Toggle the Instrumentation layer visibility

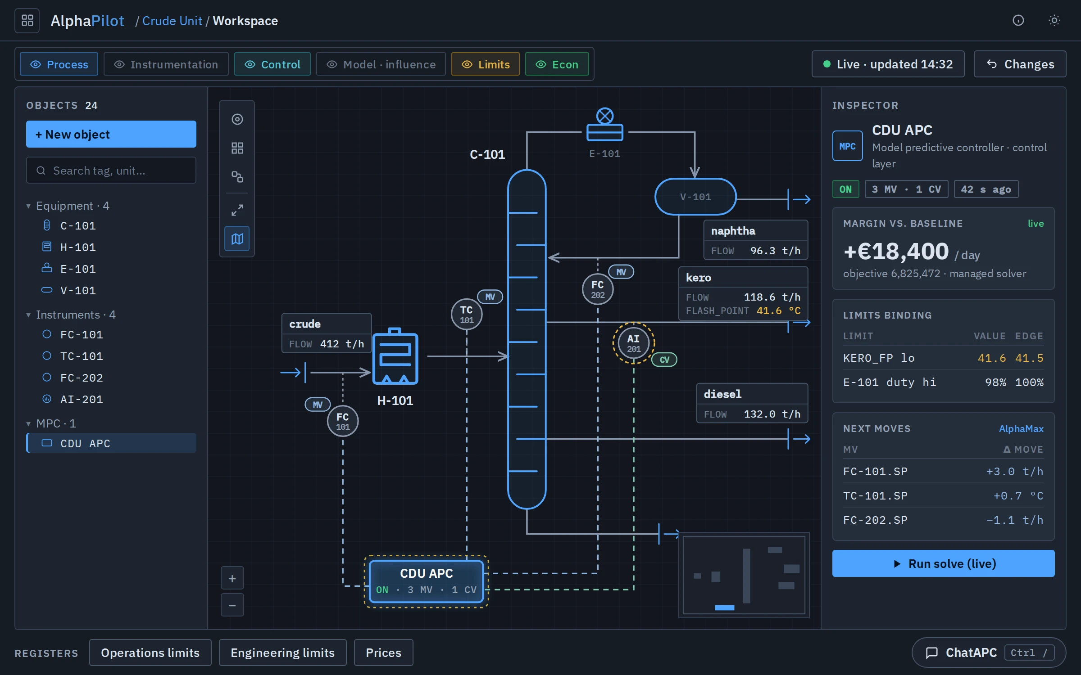click(166, 64)
